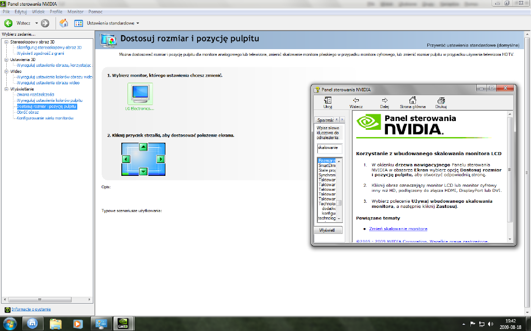Show hidden tray icons arrow

point(464,324)
